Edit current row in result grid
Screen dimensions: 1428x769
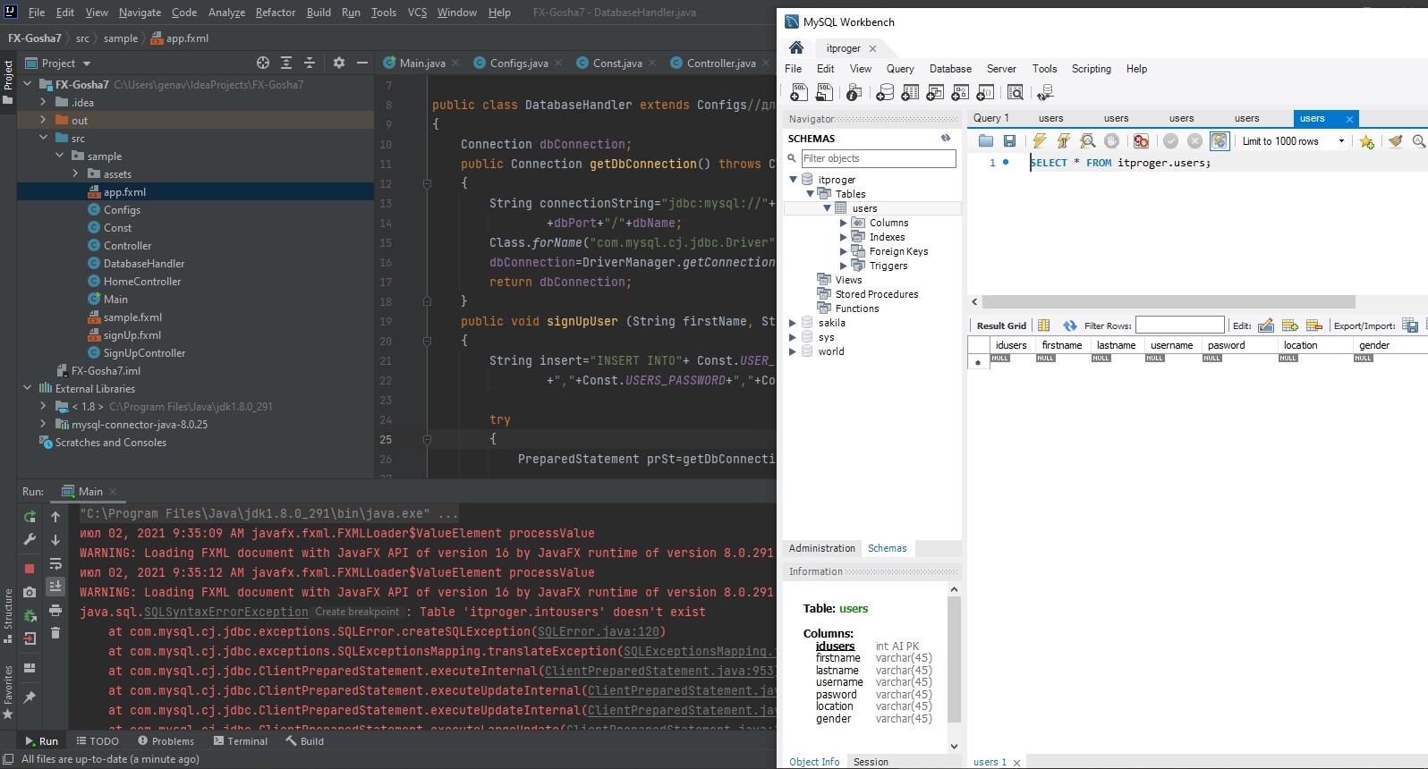[1266, 325]
